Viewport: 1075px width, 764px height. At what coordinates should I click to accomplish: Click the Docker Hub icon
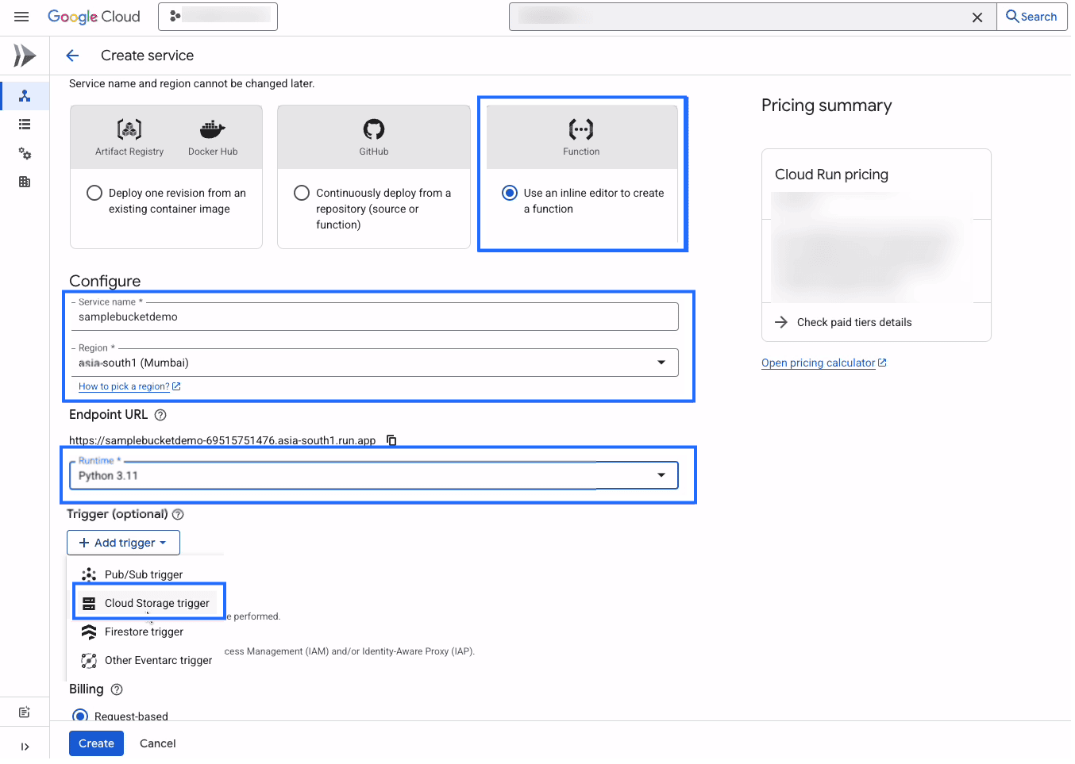click(212, 129)
